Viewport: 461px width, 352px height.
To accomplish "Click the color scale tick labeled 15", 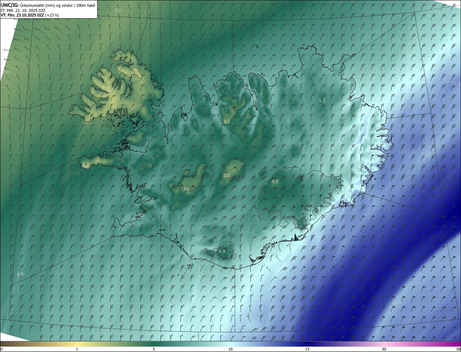I will pyautogui.click(x=307, y=349).
